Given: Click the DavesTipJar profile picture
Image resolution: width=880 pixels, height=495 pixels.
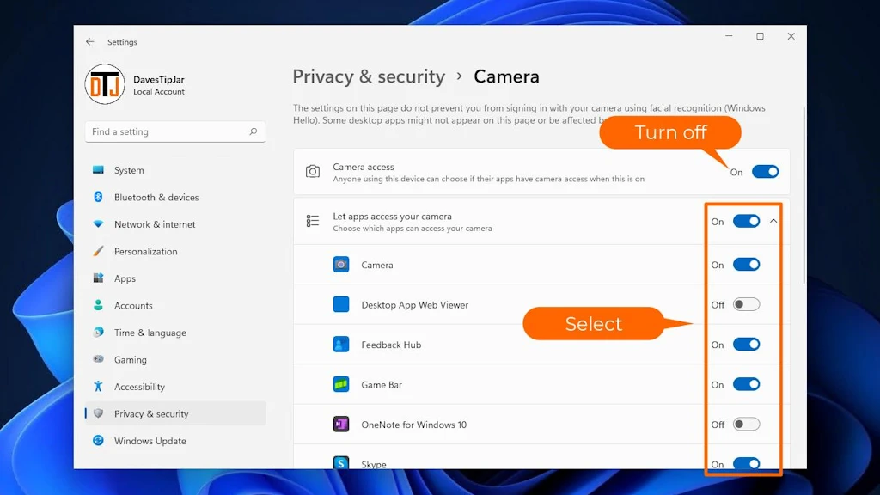Looking at the screenshot, I should click(105, 84).
